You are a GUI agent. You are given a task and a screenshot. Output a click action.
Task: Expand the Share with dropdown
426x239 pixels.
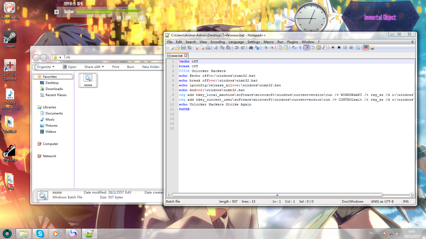click(94, 67)
